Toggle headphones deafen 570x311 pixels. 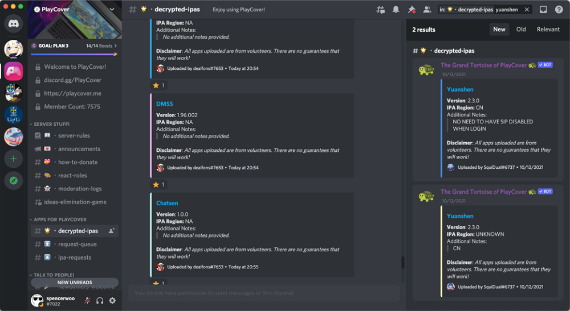(x=100, y=301)
